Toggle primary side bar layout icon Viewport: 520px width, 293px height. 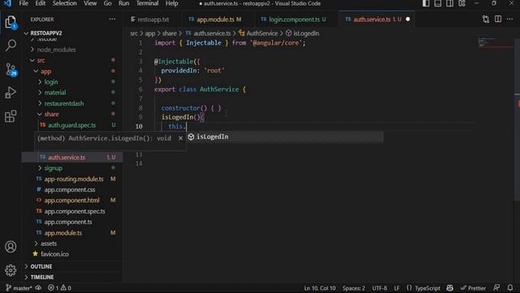click(x=426, y=3)
